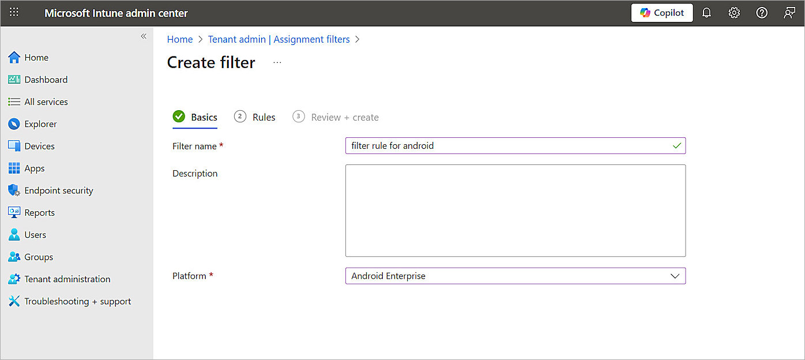This screenshot has height=360, width=805.
Task: Click the Troubleshooting tools icon
Action: [14, 301]
